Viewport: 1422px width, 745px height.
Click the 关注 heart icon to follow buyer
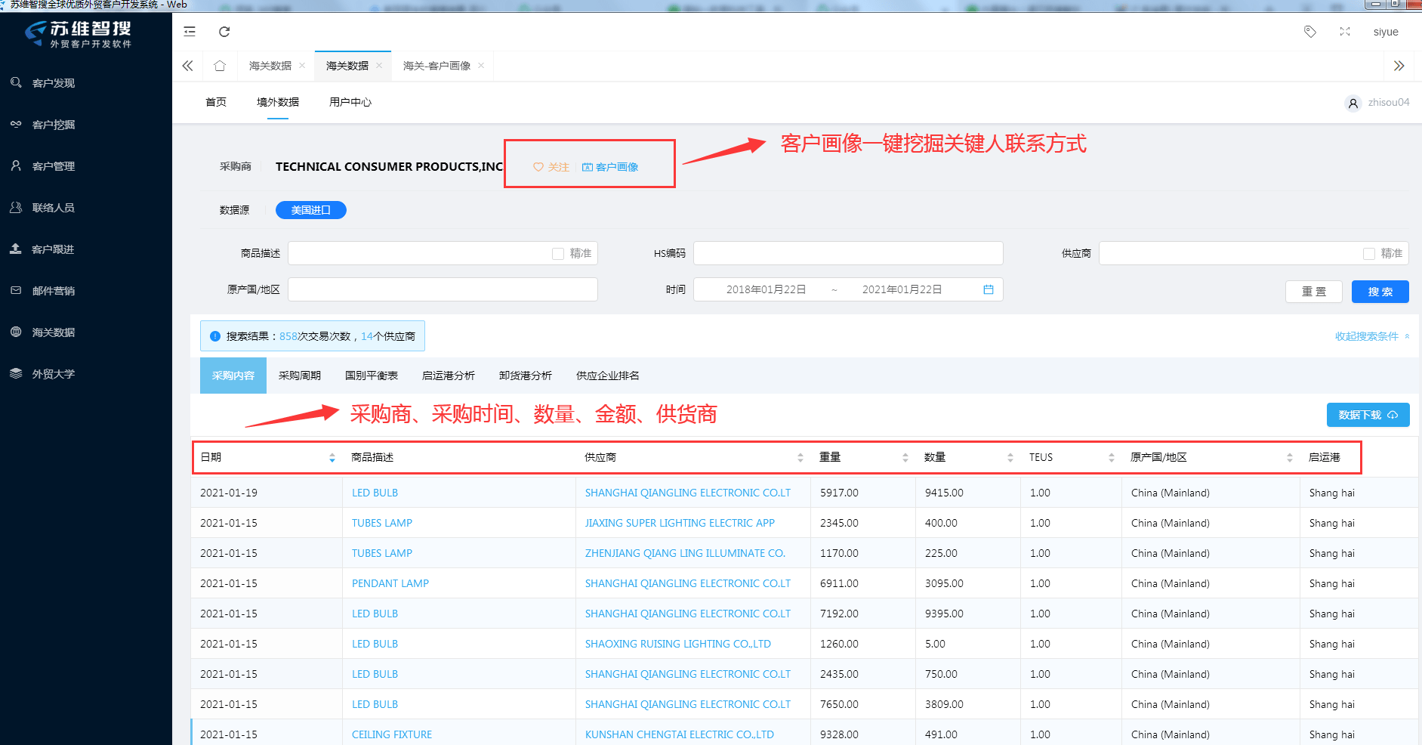[x=538, y=167]
